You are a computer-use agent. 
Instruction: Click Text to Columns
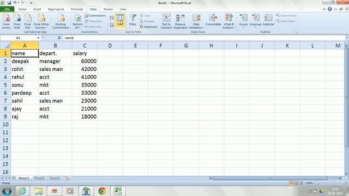coord(166,21)
